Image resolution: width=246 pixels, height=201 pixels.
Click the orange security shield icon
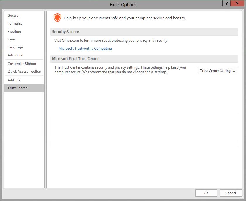click(57, 18)
